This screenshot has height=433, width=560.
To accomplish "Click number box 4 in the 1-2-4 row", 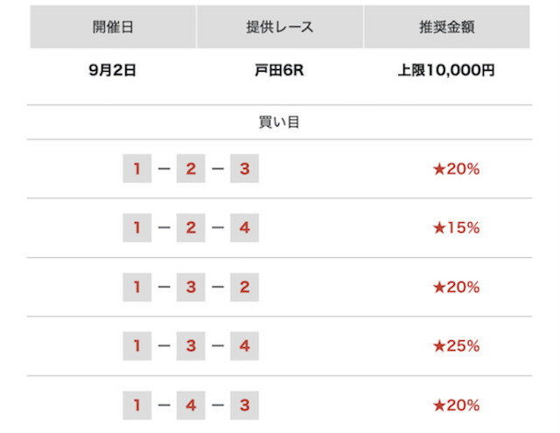I will point(244,227).
